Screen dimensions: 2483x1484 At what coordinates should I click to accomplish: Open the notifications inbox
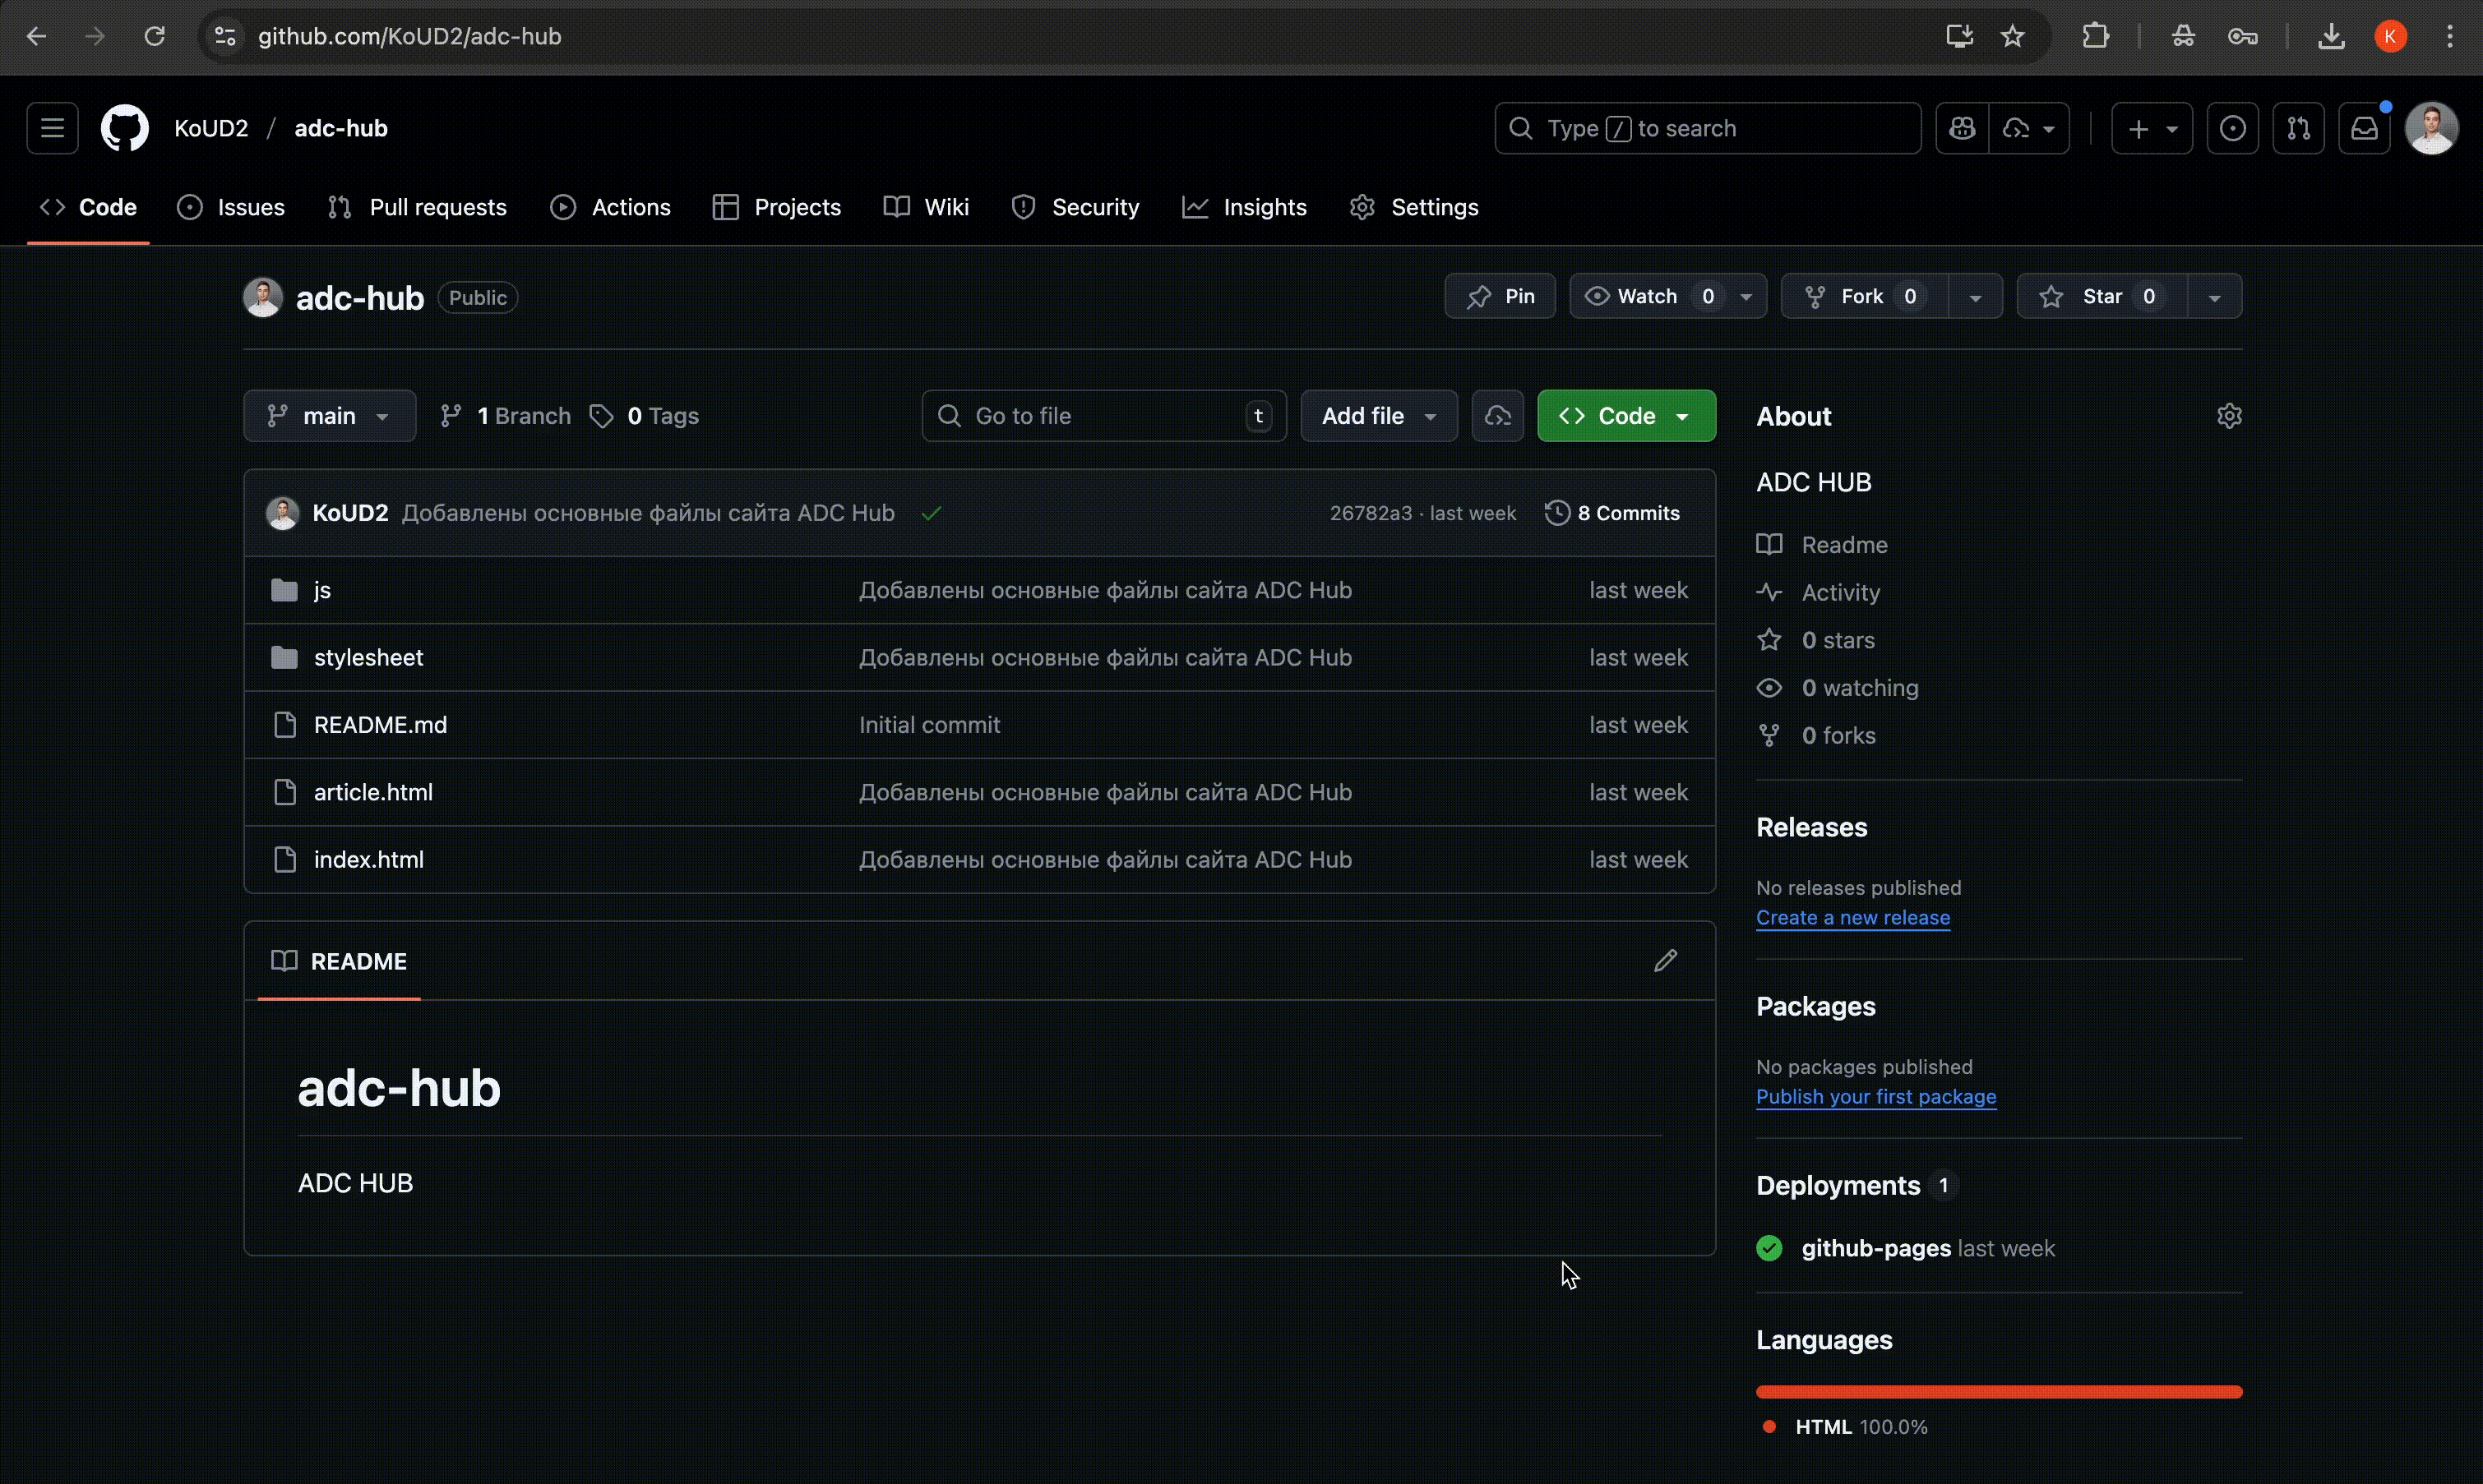pyautogui.click(x=2365, y=128)
